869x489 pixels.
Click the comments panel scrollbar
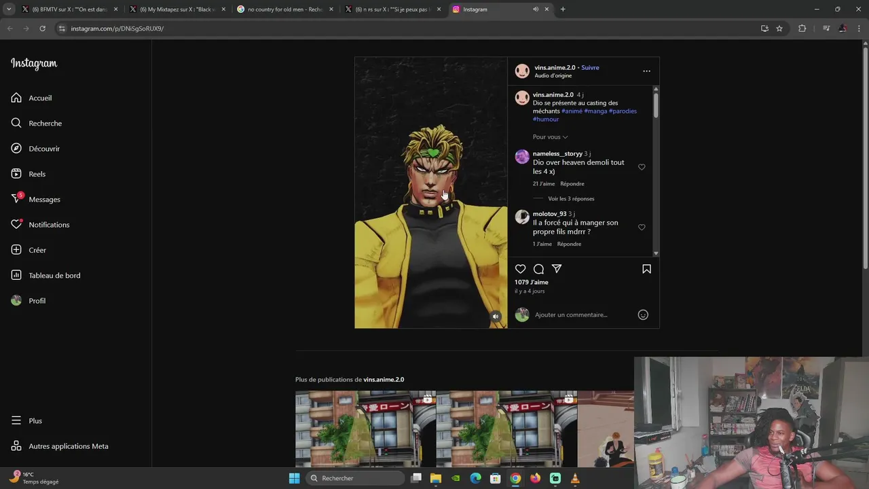pos(656,105)
